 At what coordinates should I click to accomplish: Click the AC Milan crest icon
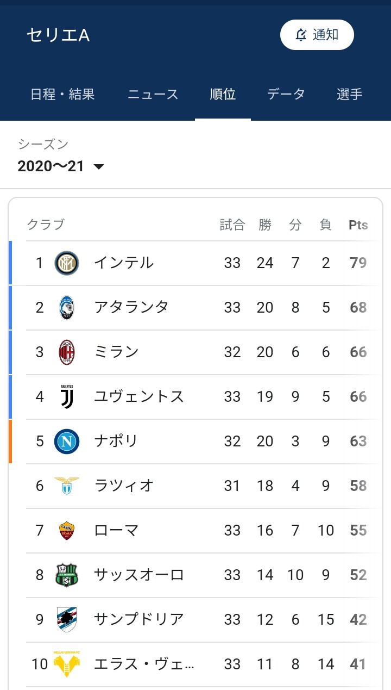click(67, 352)
